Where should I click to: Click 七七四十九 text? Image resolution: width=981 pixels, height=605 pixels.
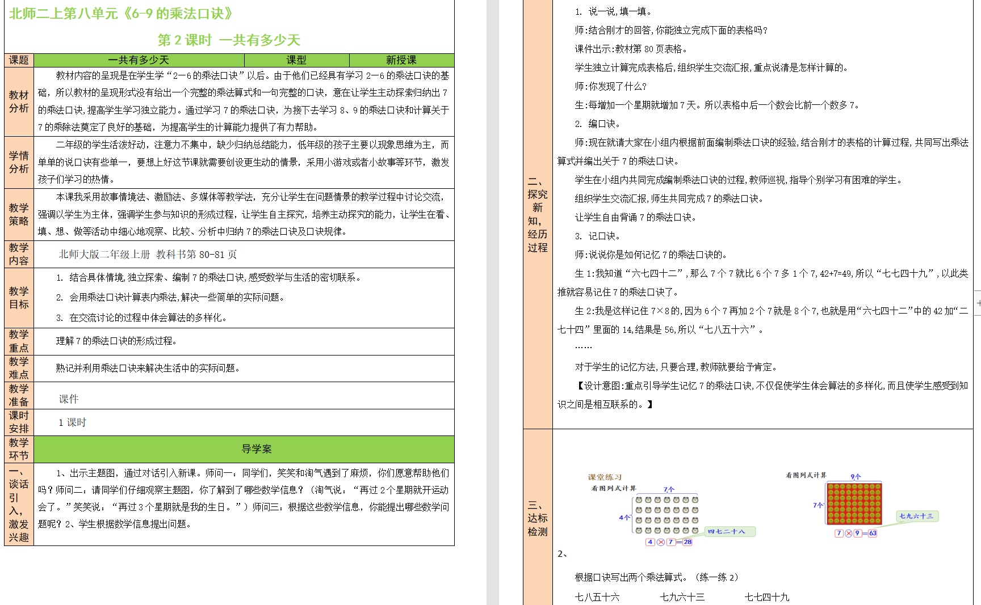pos(767,597)
